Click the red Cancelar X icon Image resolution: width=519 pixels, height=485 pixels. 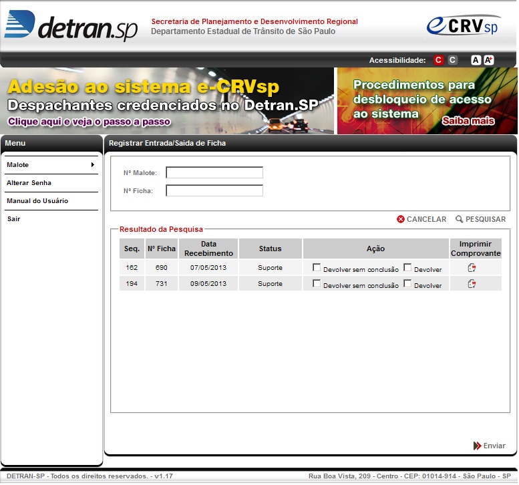click(401, 219)
